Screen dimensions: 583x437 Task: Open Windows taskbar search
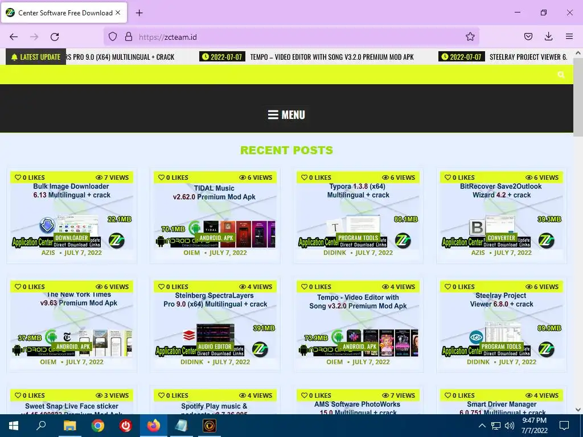[x=41, y=426]
